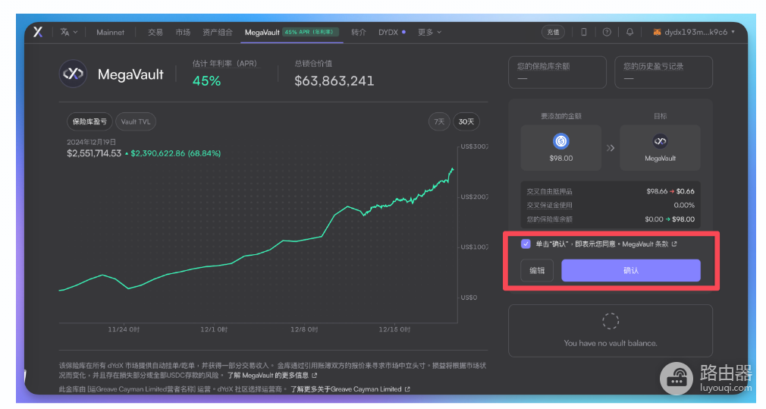Click the dYdX X logo icon

[38, 33]
